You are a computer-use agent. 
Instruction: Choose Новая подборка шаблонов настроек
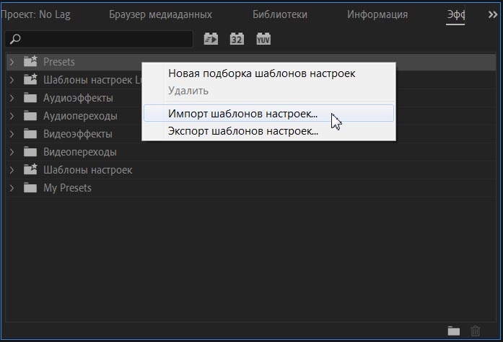268,73
